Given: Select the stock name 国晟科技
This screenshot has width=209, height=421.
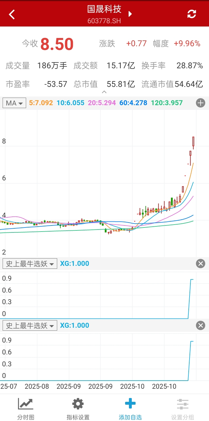Looking at the screenshot, I should [x=104, y=9].
